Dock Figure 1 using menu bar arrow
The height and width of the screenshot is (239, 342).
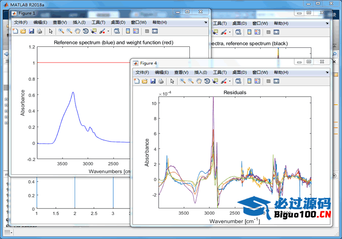[206, 22]
